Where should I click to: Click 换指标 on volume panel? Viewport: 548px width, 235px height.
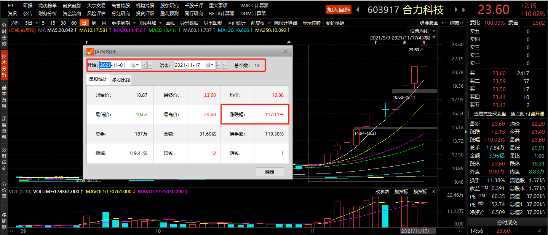[420, 192]
